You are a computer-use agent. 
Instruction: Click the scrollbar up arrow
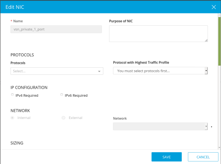pos(219,15)
